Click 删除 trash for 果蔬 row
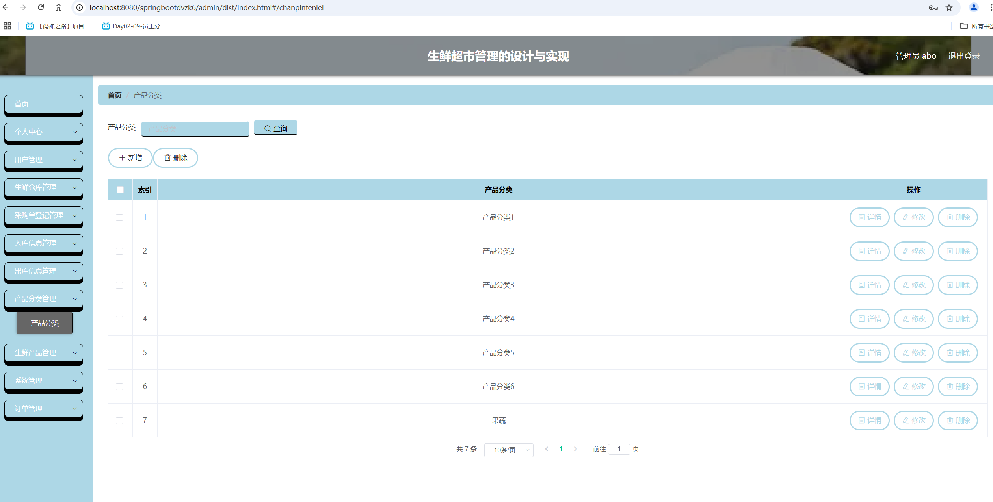This screenshot has height=502, width=993. coord(958,420)
